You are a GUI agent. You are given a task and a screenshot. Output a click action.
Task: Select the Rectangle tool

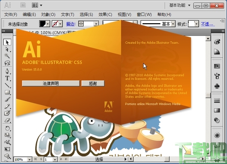[x=7, y=92]
